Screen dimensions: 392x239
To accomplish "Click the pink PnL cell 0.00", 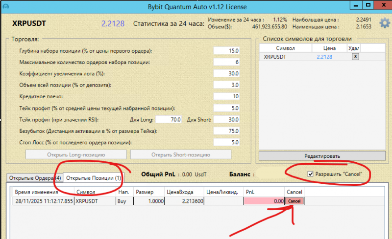I will (x=264, y=201).
